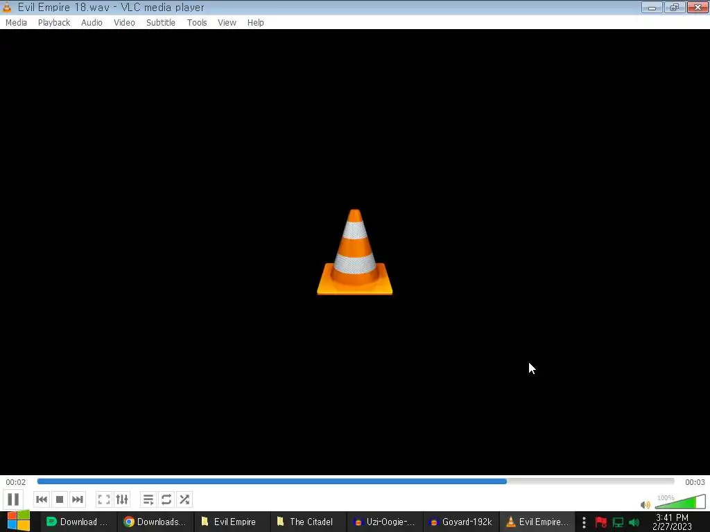Open Evil Empire folder from taskbar
This screenshot has height=532, width=710.
(x=232, y=522)
